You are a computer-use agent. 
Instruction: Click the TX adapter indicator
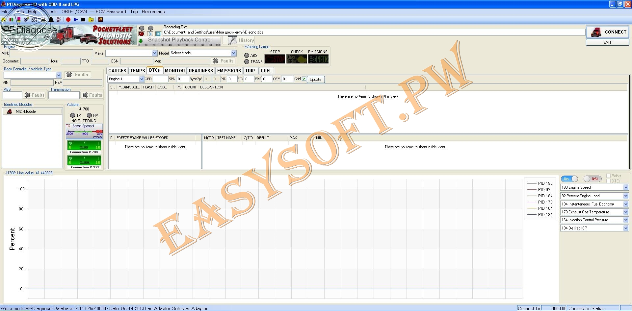[72, 115]
